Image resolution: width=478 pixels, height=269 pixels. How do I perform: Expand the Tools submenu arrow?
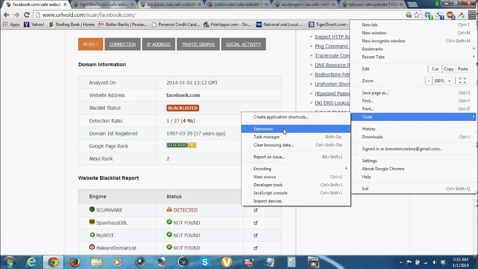(474, 117)
